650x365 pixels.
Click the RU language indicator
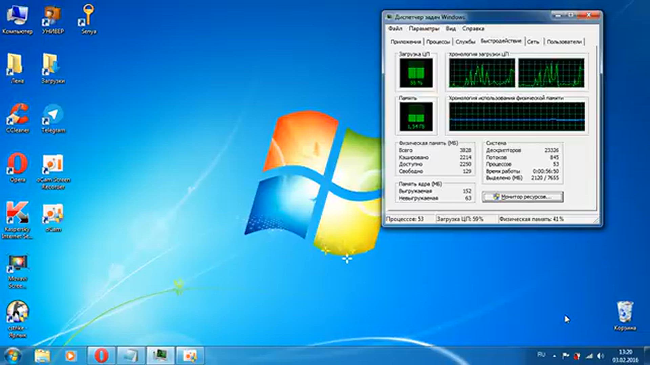coord(541,355)
